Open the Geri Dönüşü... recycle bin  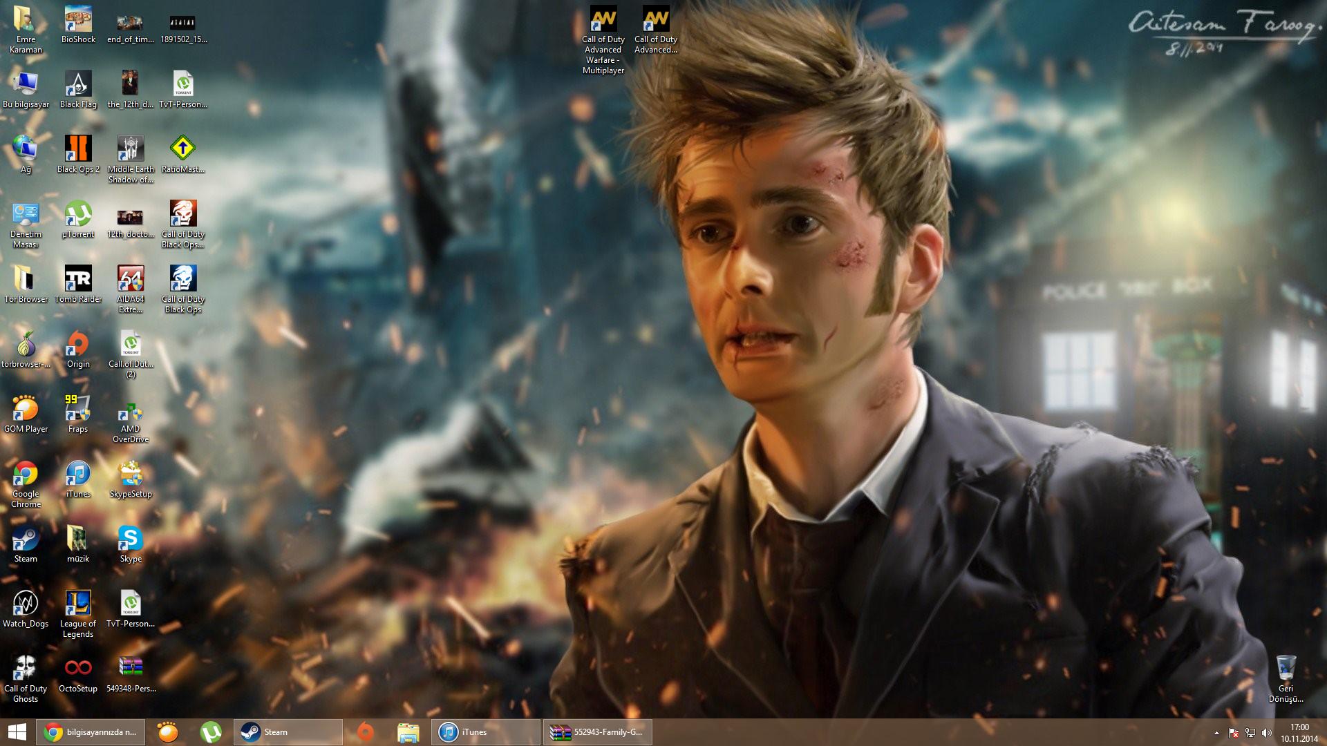[1286, 678]
